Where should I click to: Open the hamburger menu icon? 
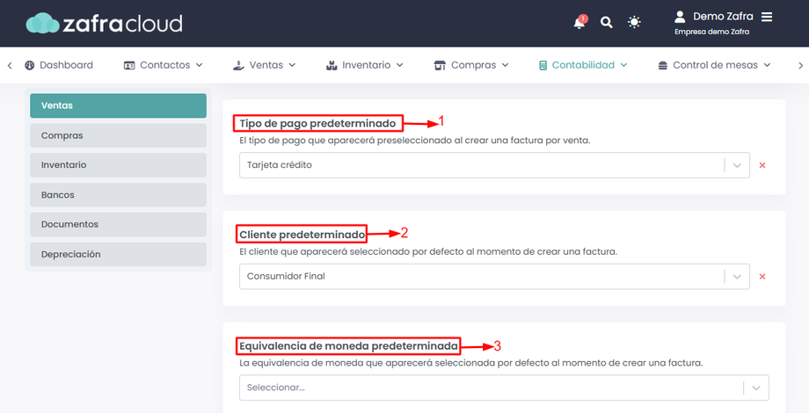(x=767, y=17)
